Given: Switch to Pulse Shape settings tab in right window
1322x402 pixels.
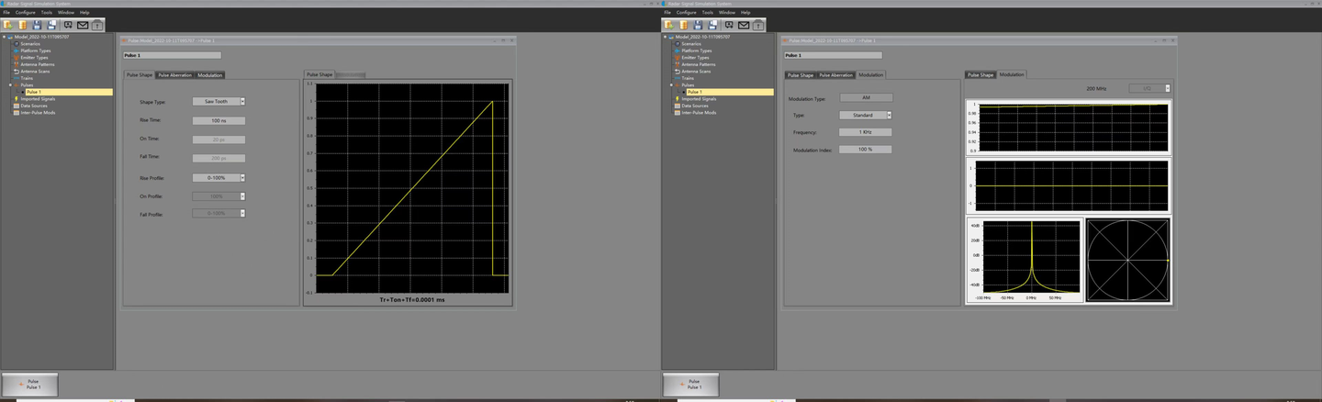Looking at the screenshot, I should pyautogui.click(x=800, y=74).
